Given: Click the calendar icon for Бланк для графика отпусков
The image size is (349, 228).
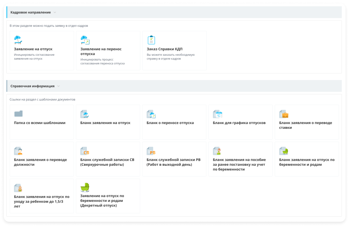Looking at the screenshot, I should 217,114.
